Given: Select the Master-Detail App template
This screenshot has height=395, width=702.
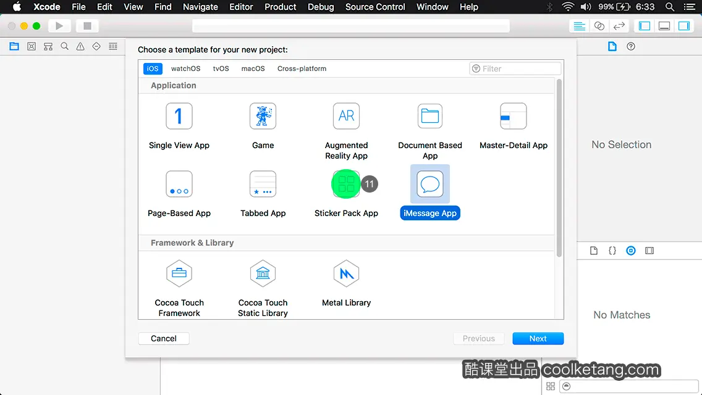Looking at the screenshot, I should 513,126.
